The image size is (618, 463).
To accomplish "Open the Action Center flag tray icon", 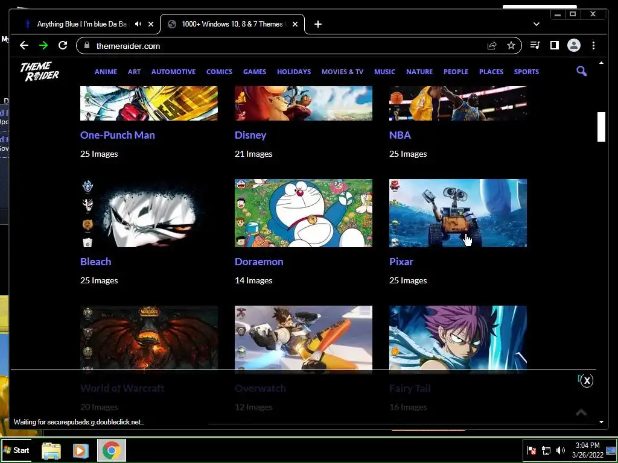I will coord(532,450).
